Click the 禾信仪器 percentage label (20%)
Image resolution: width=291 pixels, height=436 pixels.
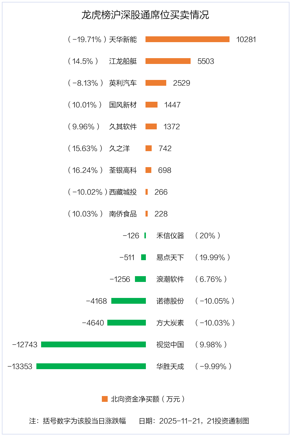coord(208,235)
